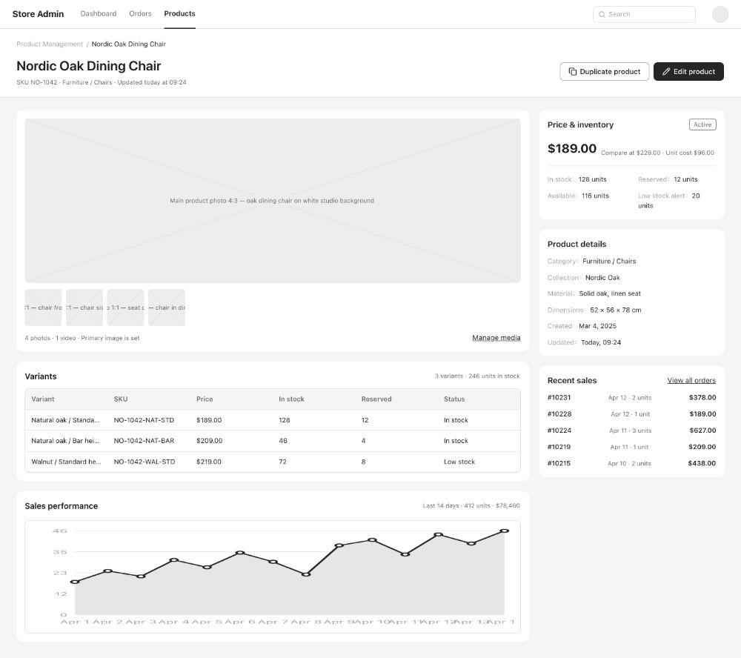741x658 pixels.
Task: Select the chair front thumbnail
Action: [43, 308]
